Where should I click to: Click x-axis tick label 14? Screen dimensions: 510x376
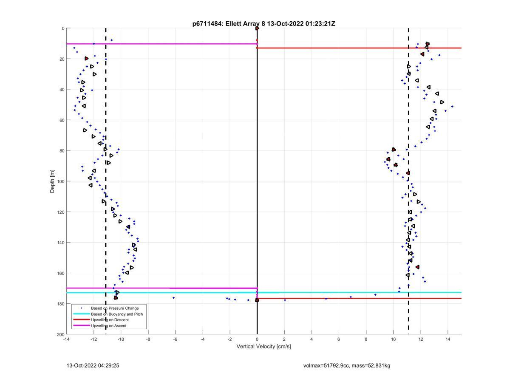448,339
